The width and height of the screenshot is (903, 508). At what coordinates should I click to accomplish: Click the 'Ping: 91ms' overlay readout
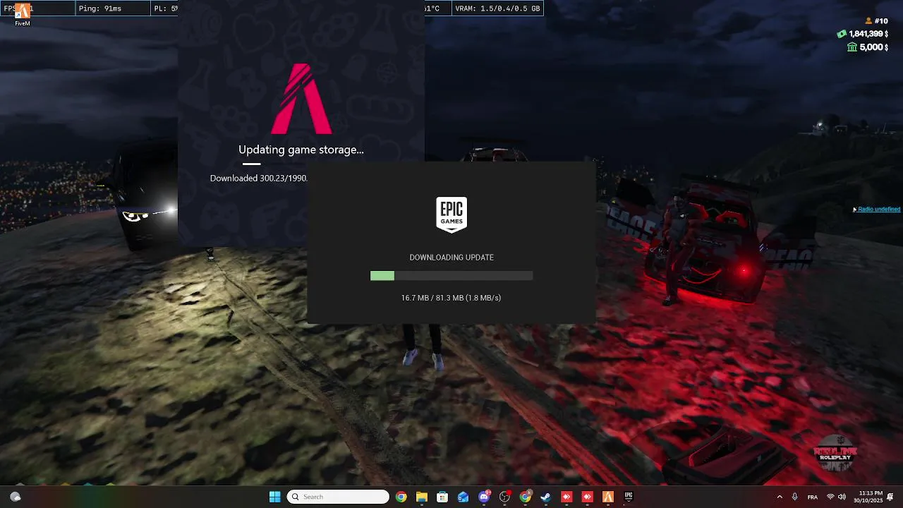pyautogui.click(x=100, y=8)
